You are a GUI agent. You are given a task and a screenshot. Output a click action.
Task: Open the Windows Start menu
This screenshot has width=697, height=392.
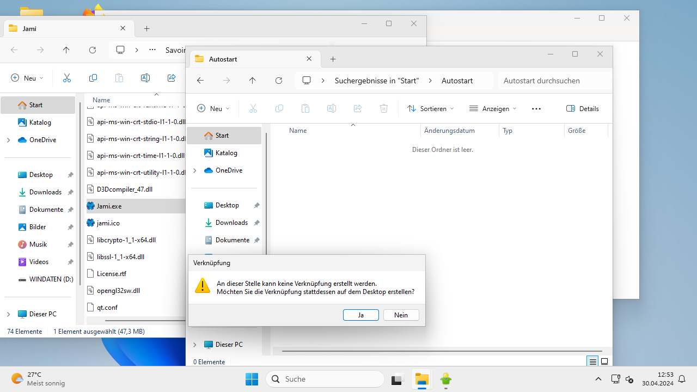click(x=252, y=379)
